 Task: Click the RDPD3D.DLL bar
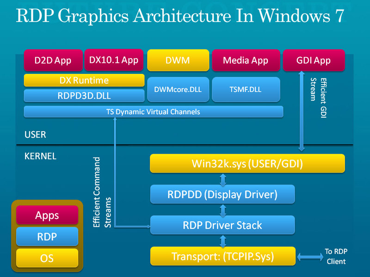(84, 96)
